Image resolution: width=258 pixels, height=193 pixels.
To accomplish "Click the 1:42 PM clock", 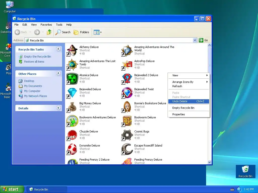I will (249, 189).
